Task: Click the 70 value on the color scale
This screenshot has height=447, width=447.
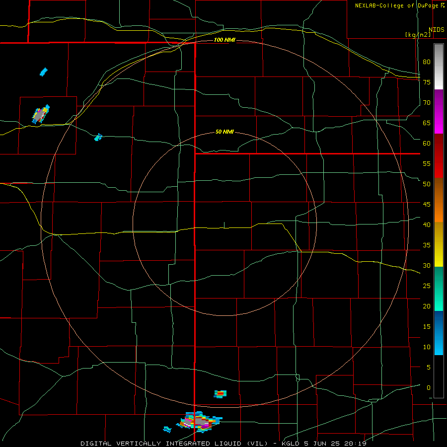Action: pos(427,102)
